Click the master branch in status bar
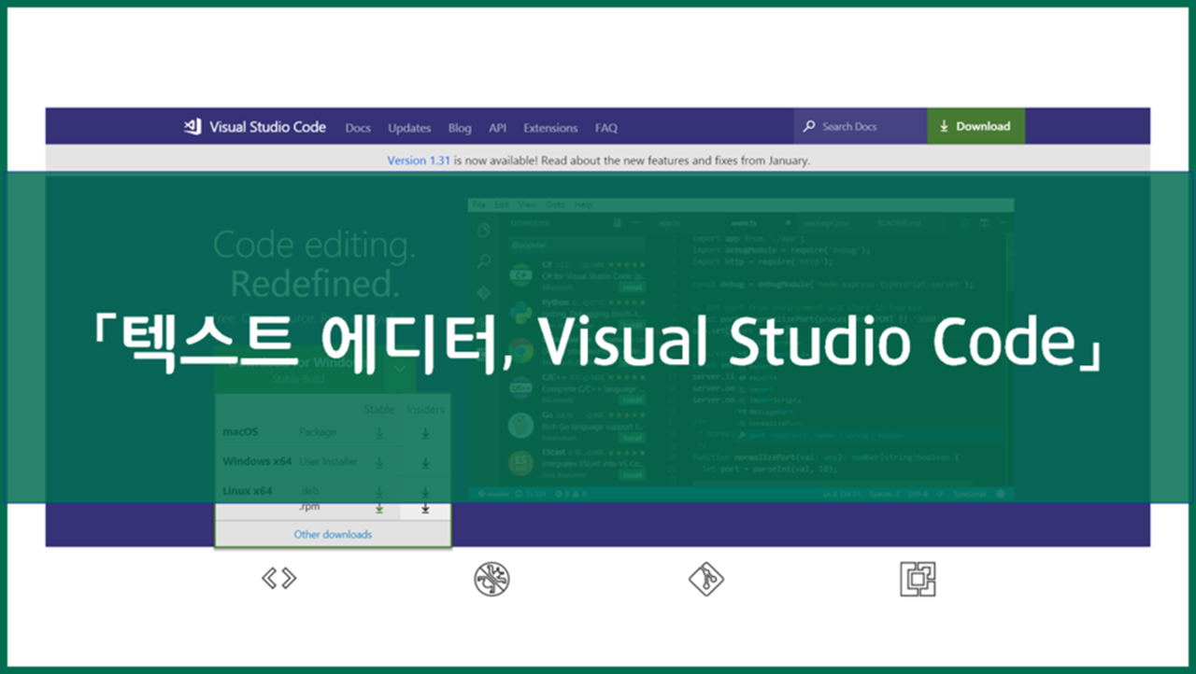The height and width of the screenshot is (674, 1196). click(494, 493)
